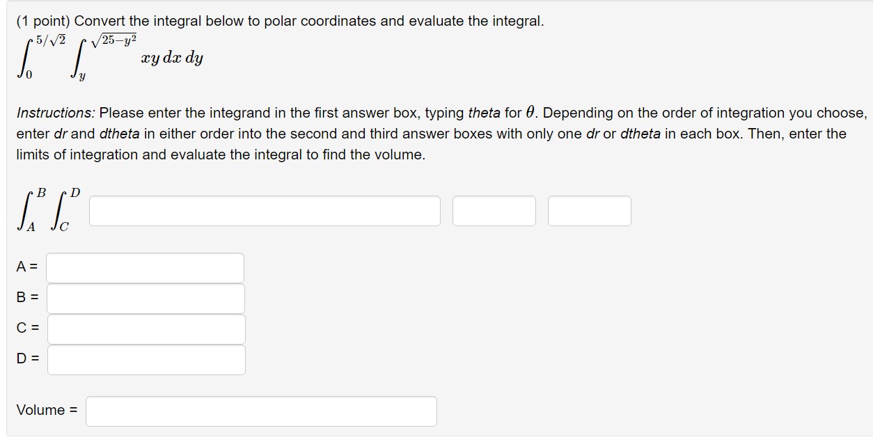Click inside the widest answer box
The image size is (873, 442).
266,210
